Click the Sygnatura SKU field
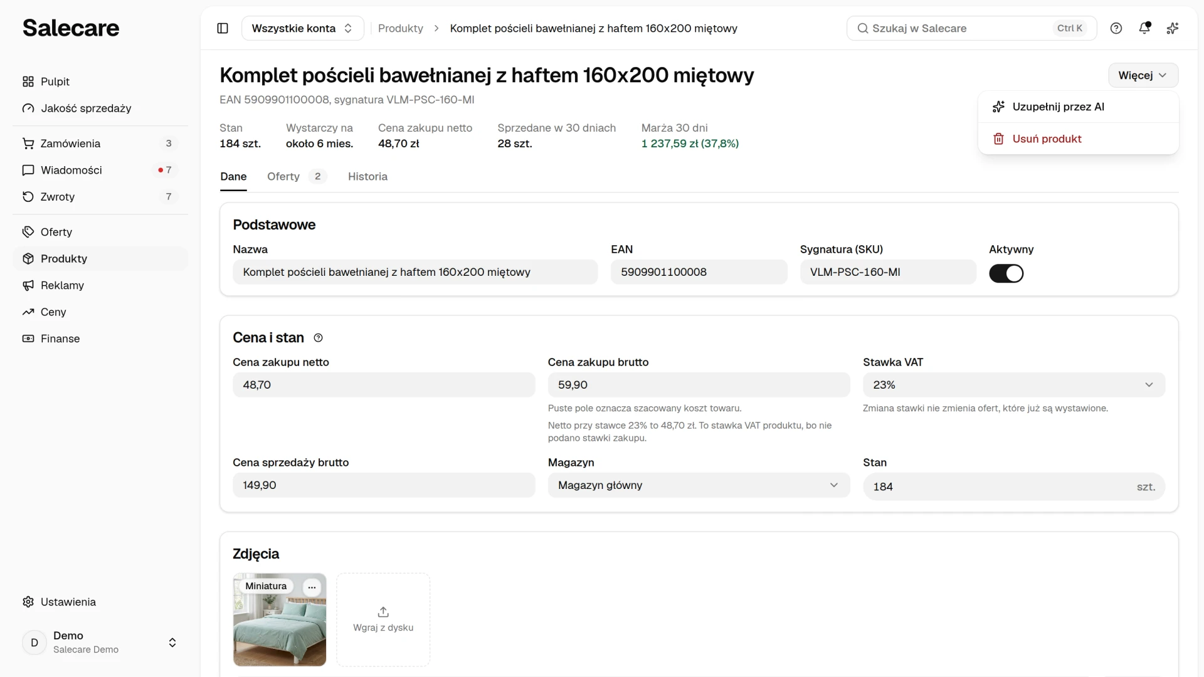The image size is (1204, 677). 888,272
